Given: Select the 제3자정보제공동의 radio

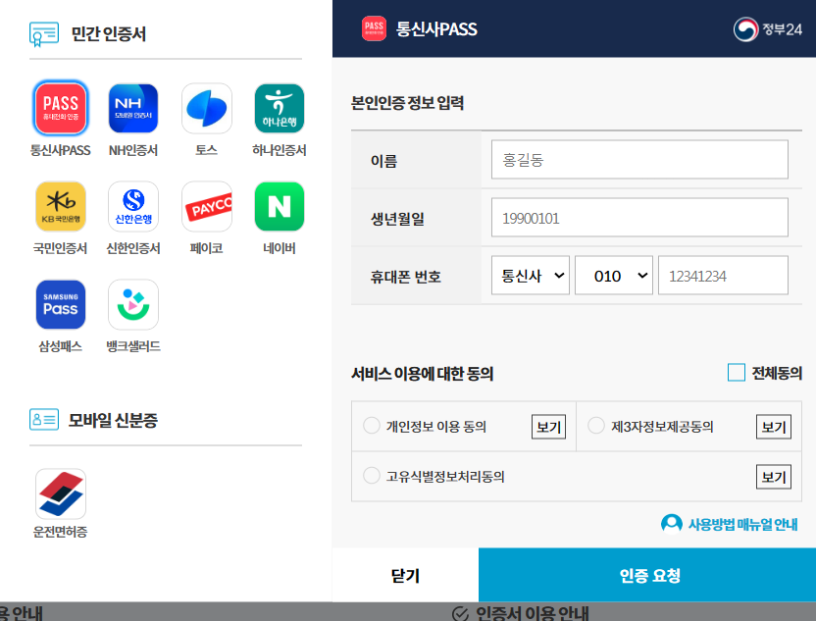Looking at the screenshot, I should (x=596, y=425).
